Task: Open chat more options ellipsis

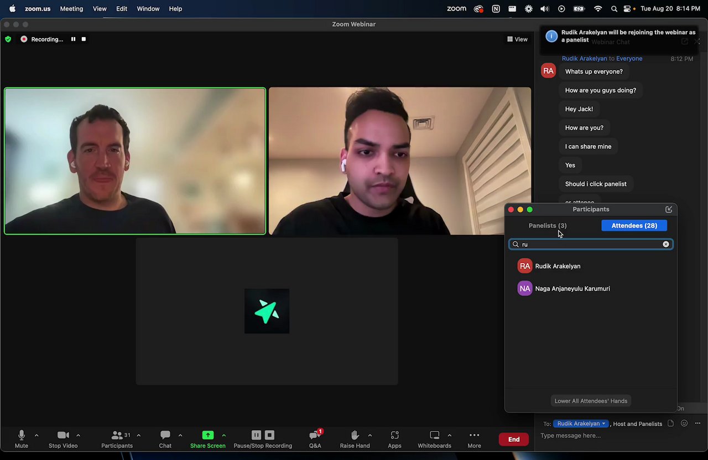Action: (x=697, y=423)
